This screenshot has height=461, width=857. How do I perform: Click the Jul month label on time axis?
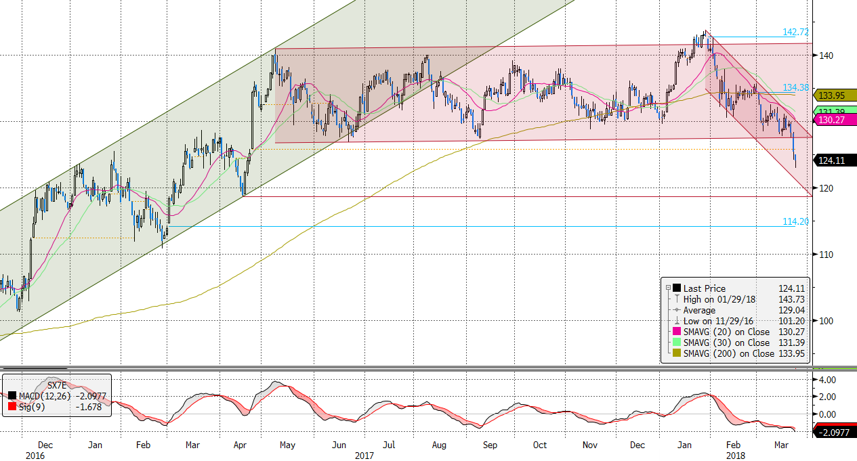pyautogui.click(x=390, y=445)
